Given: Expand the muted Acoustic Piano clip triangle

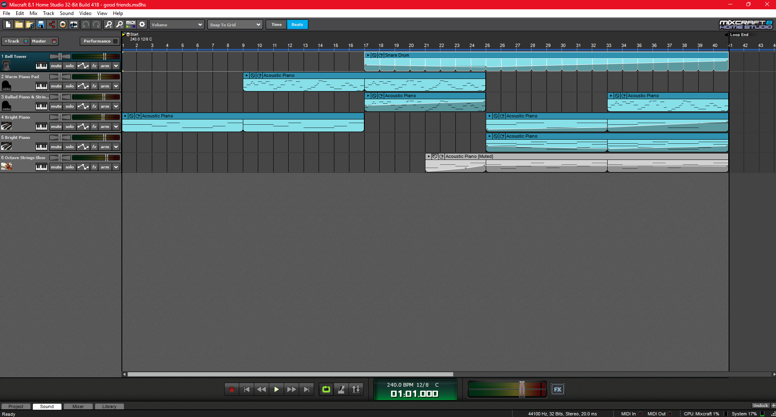Looking at the screenshot, I should 429,156.
